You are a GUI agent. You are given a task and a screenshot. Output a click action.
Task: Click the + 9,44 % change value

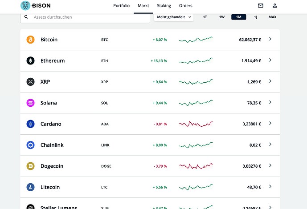(160, 103)
